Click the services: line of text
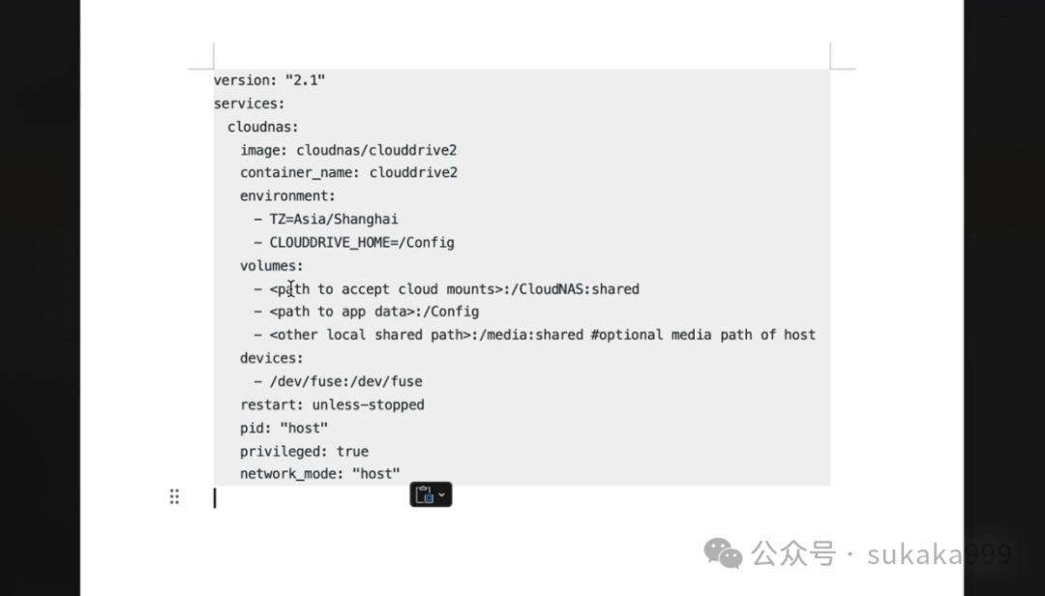The width and height of the screenshot is (1045, 596). (x=250, y=104)
